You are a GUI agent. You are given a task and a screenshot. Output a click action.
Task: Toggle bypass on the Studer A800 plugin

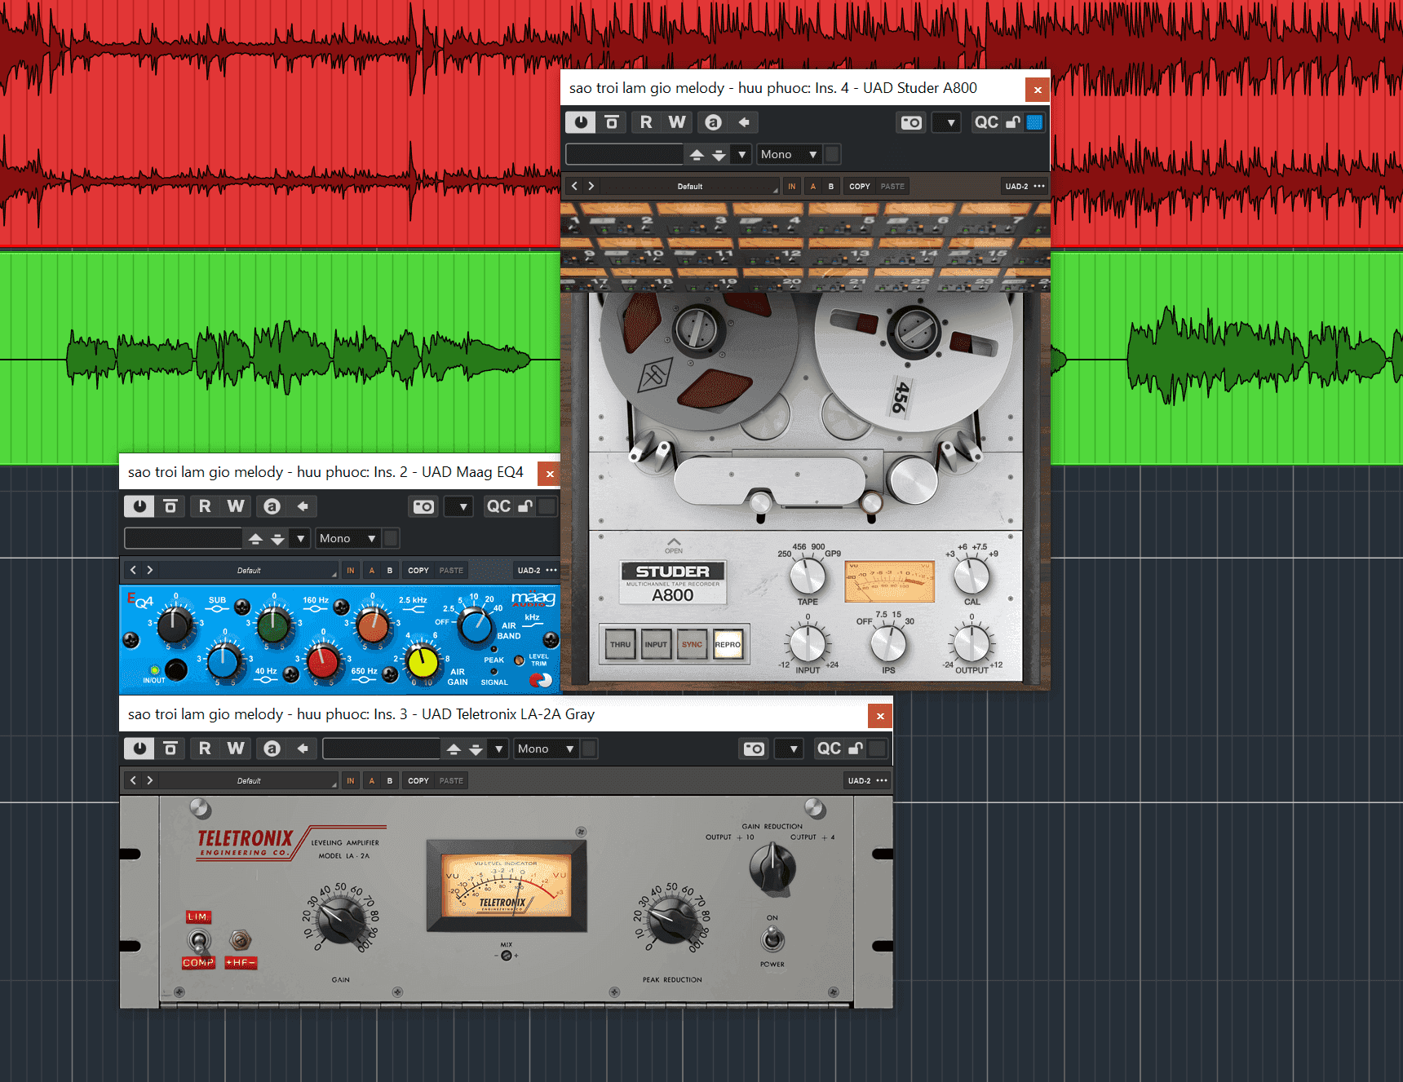coord(580,121)
